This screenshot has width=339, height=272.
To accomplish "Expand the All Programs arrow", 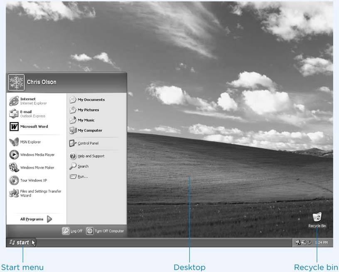I will click(49, 219).
